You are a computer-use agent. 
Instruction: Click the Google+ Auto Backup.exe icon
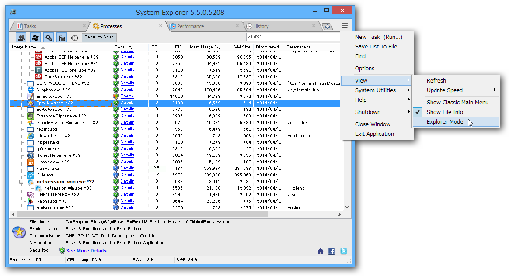pos(31,123)
